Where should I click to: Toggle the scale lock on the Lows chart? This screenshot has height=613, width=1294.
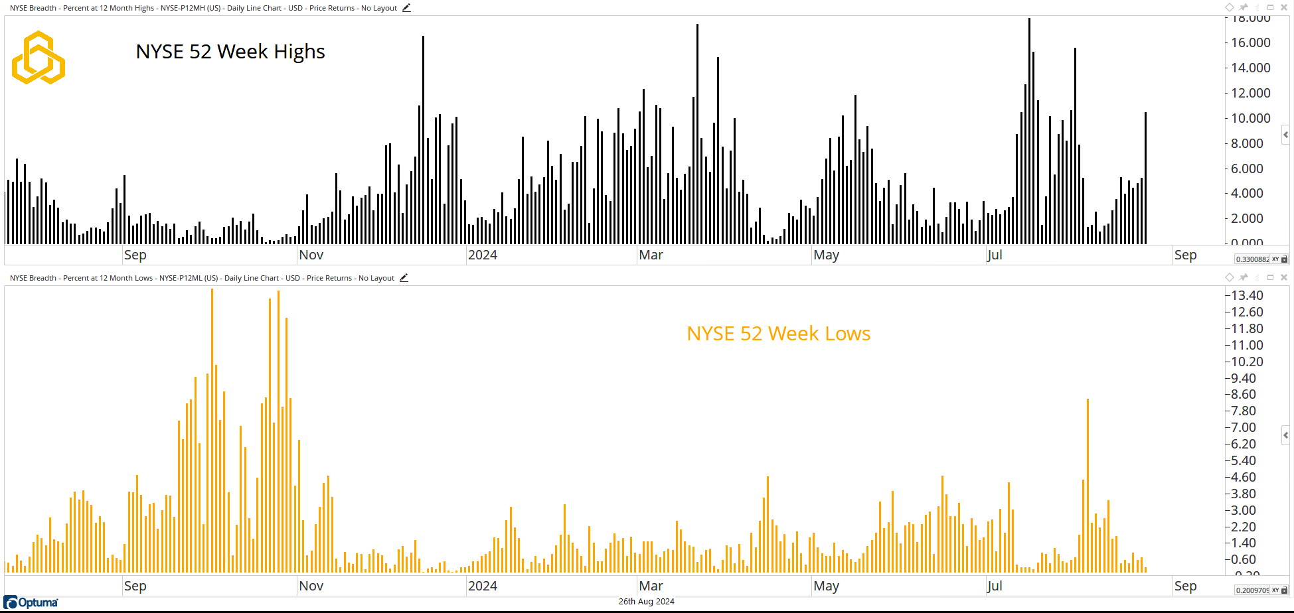1284,590
